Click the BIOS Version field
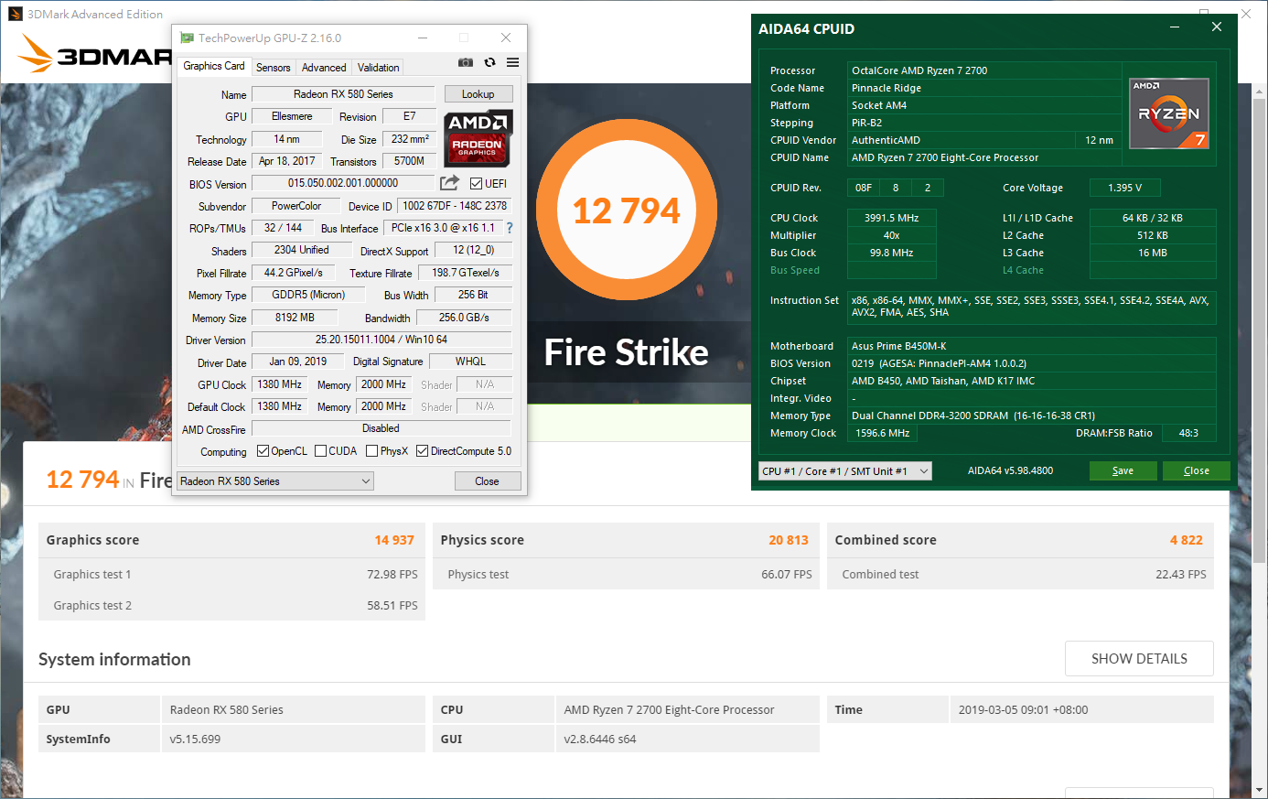Image resolution: width=1268 pixels, height=799 pixels. coord(343,183)
